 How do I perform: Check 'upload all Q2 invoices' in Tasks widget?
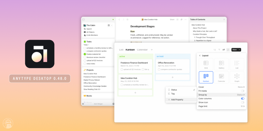85,60
